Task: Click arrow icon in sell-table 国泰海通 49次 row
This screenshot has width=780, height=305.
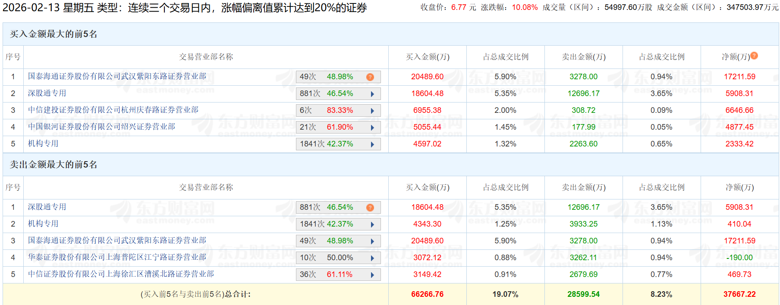Action: (x=372, y=241)
